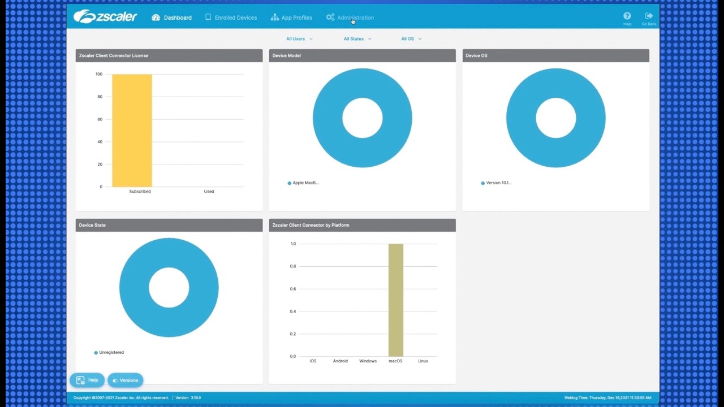The width and height of the screenshot is (724, 407).
Task: Switch to the Administration tab
Action: [350, 18]
